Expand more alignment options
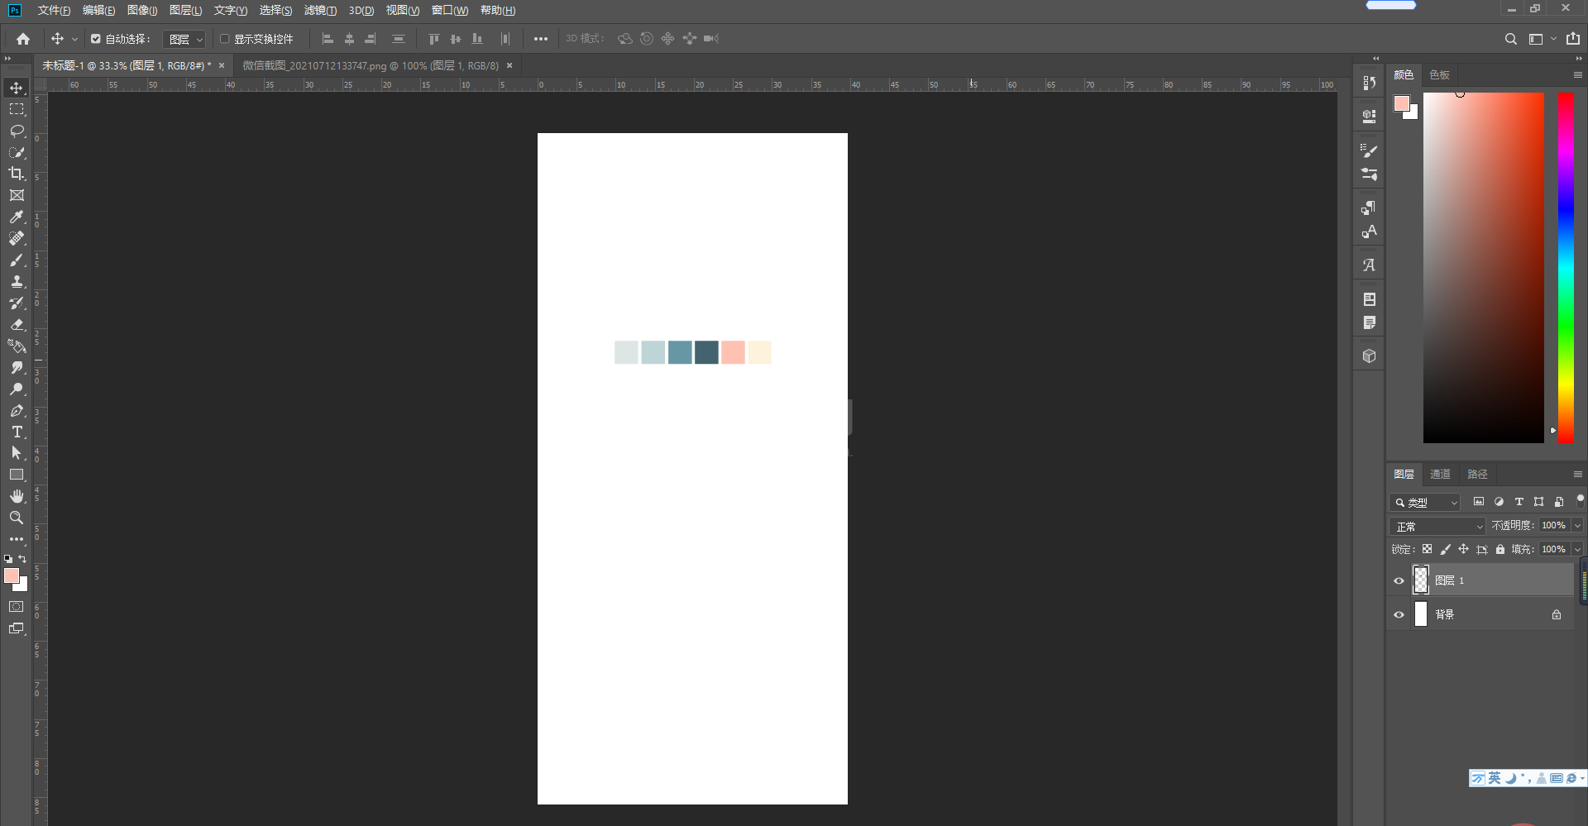Image resolution: width=1588 pixels, height=826 pixels. pos(541,39)
